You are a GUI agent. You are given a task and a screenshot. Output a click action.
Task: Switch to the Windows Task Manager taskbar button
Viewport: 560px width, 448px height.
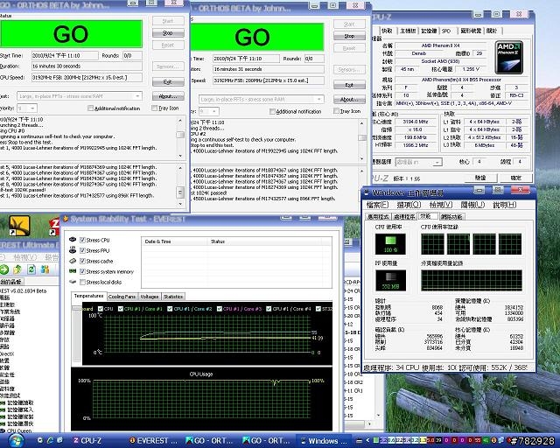(323, 441)
